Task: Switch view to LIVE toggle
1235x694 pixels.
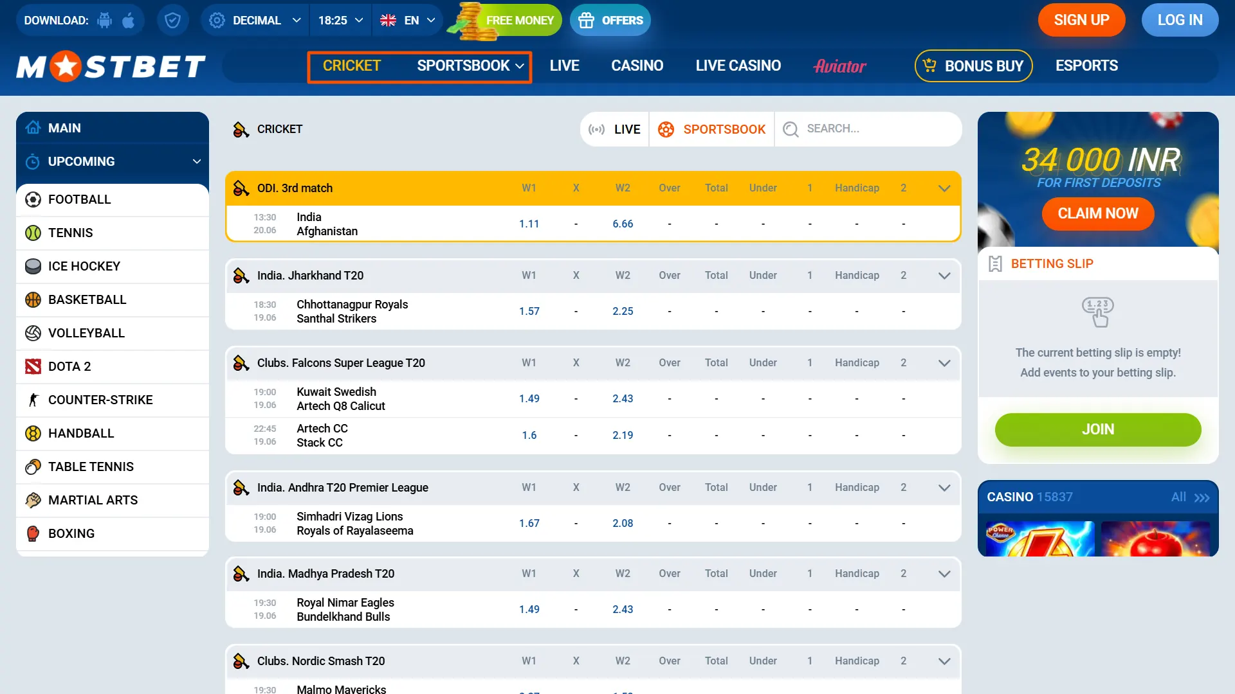Action: (615, 129)
